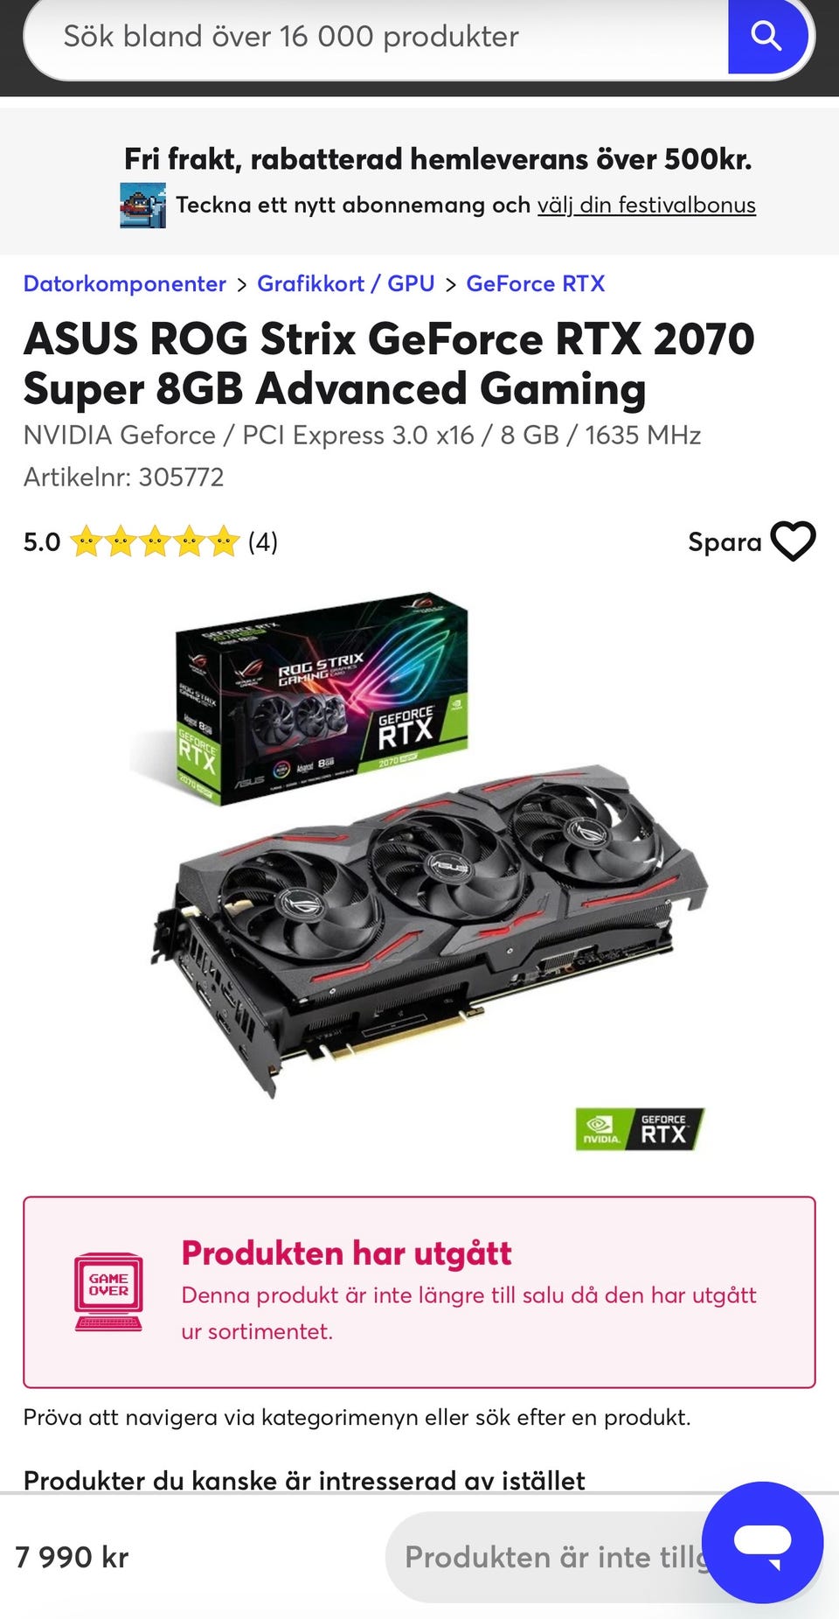This screenshot has width=839, height=1619.
Task: Click the yellow star rating icons
Action: 155,541
